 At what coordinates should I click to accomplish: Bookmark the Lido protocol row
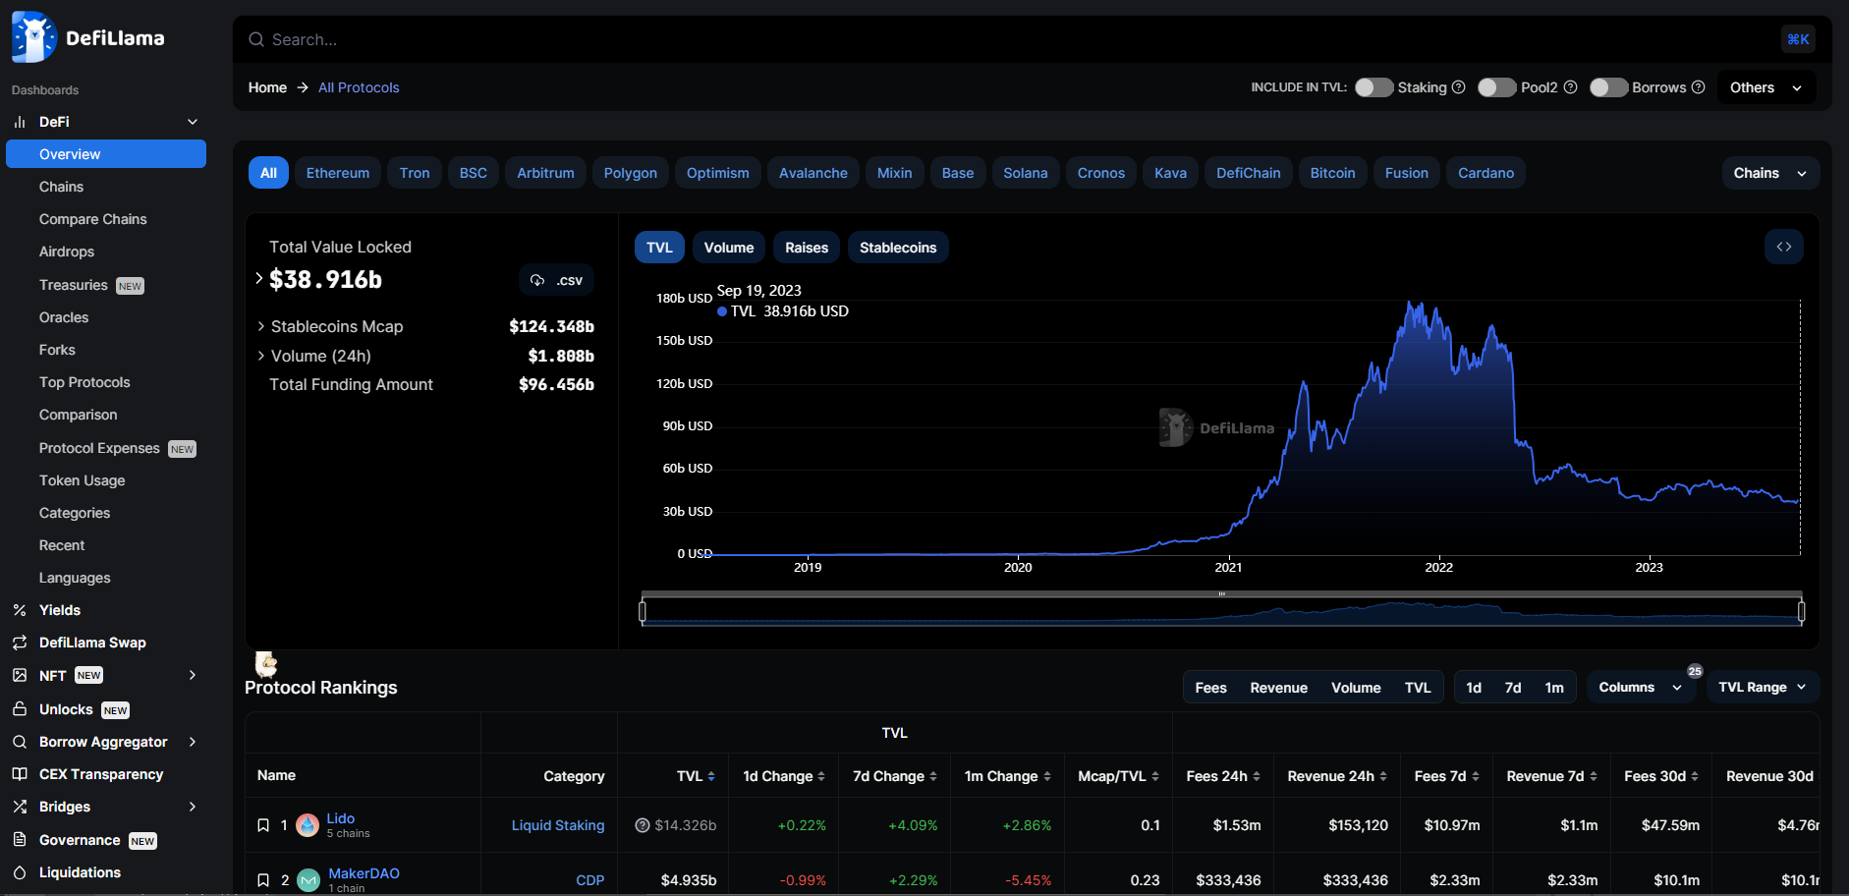[263, 825]
